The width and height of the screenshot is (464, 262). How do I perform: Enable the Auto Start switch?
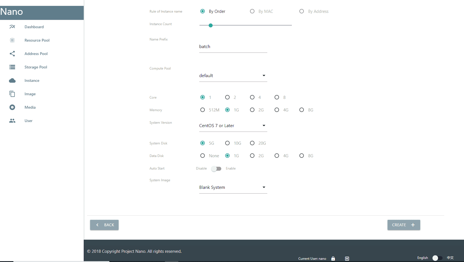[216, 169]
